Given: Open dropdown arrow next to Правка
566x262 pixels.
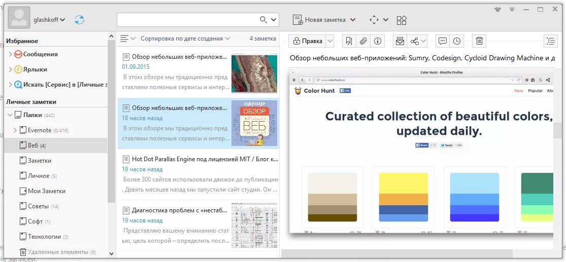Looking at the screenshot, I should pos(329,41).
